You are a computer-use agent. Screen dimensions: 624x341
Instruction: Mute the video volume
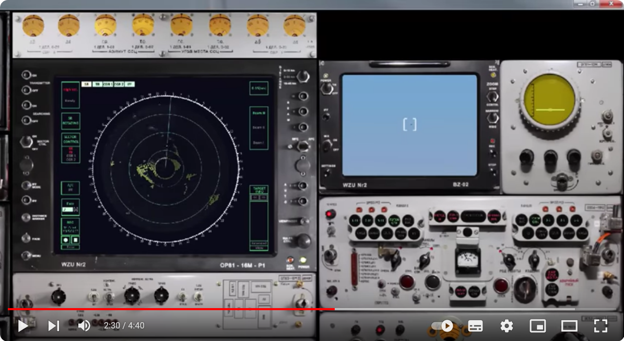84,326
